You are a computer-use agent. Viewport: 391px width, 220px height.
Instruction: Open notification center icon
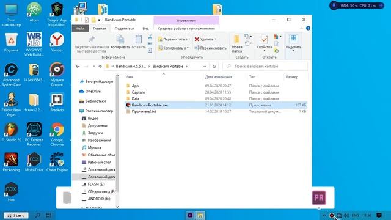coord(379,215)
